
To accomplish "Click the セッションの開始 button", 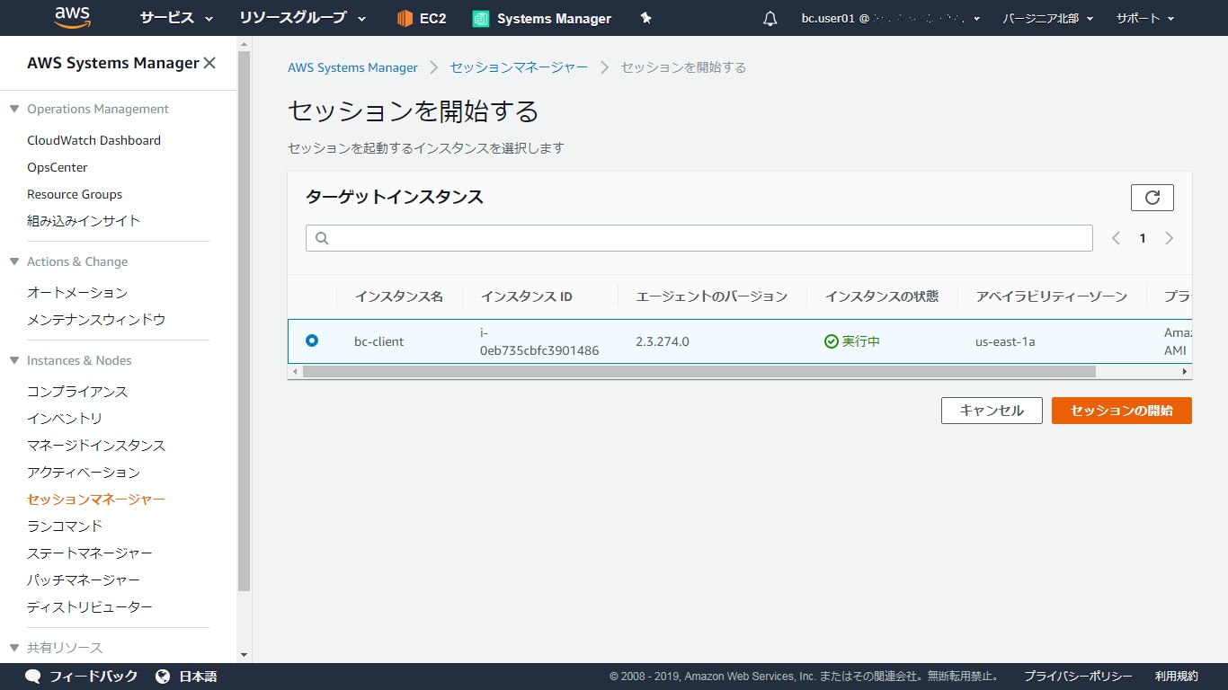I will tap(1122, 411).
